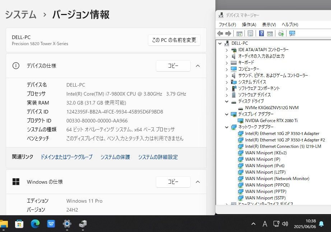Select WAN Miniport (PPTP) entry
The width and height of the screenshot is (331, 232).
(x=266, y=192)
